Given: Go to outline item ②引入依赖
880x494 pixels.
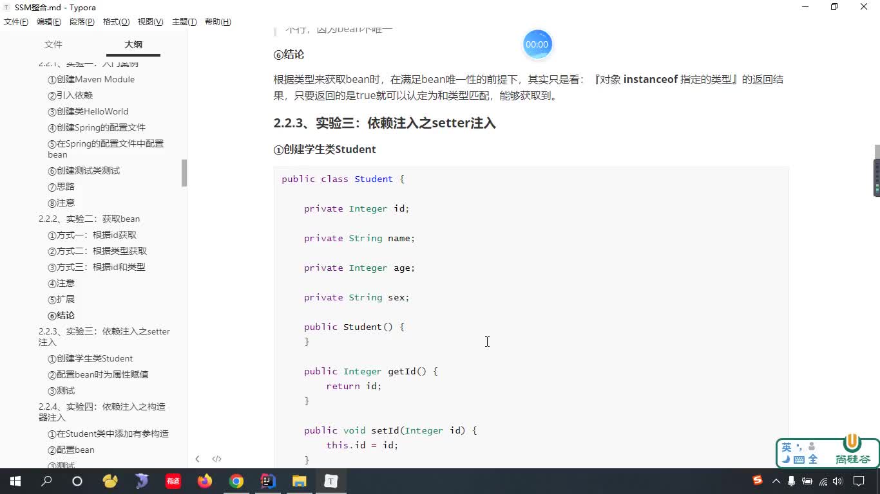Looking at the screenshot, I should coord(70,96).
